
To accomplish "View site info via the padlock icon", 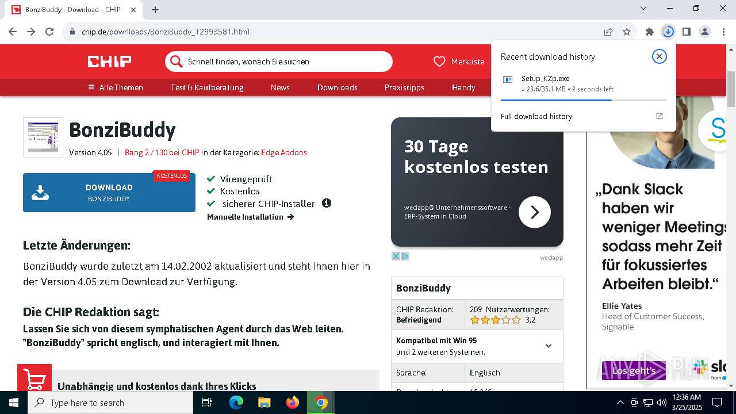I will (x=72, y=32).
